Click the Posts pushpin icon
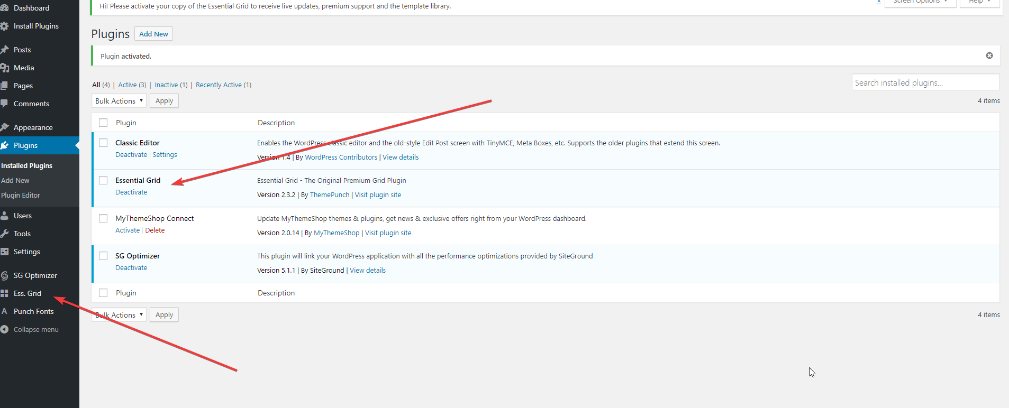 [x=4, y=50]
